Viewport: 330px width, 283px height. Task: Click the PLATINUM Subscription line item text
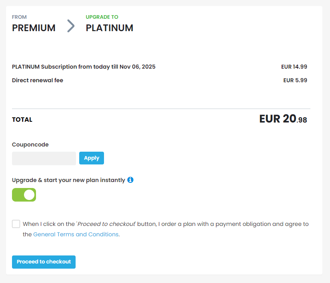(84, 67)
